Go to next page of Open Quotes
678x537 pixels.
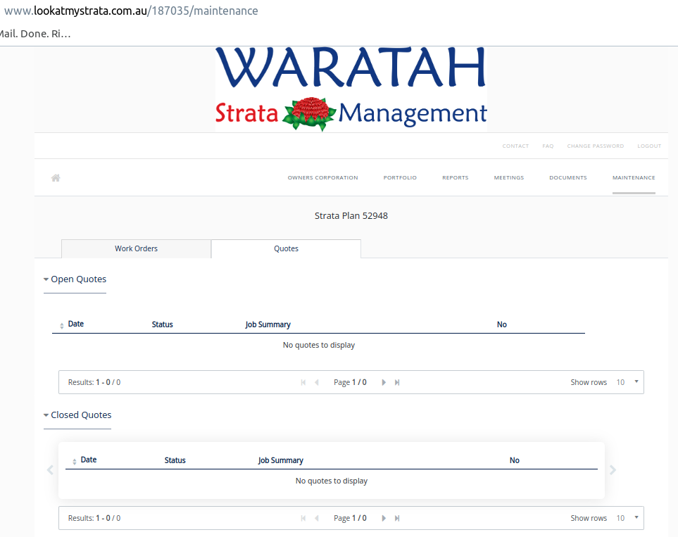[384, 382]
